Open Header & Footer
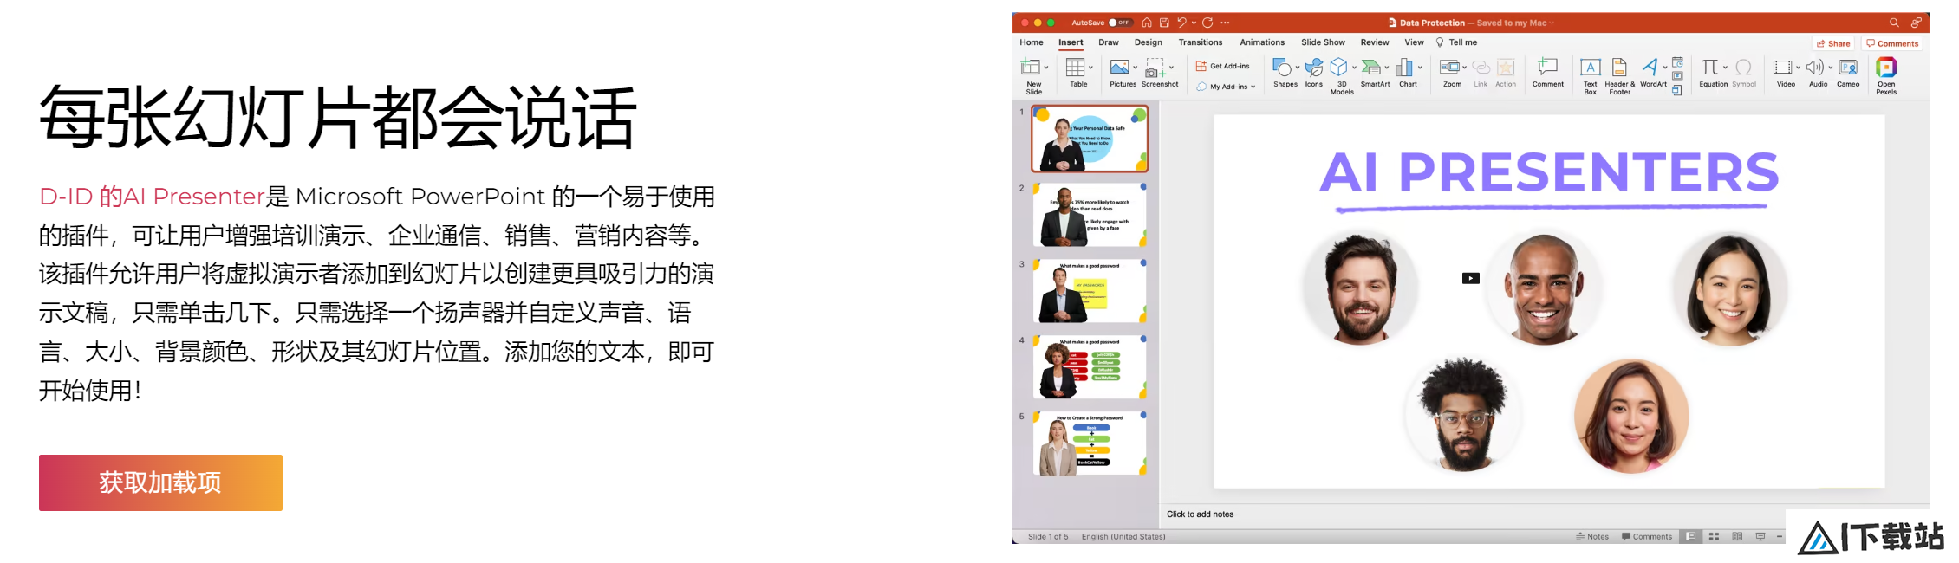Screen dimensions: 1959x563 pos(1619,76)
